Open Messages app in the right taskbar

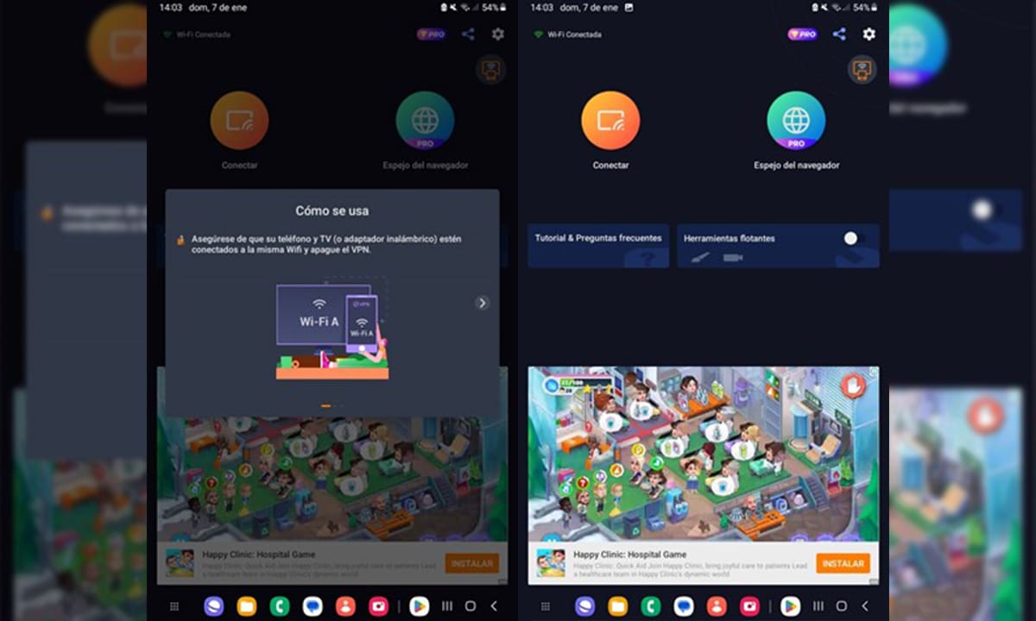pos(684,606)
